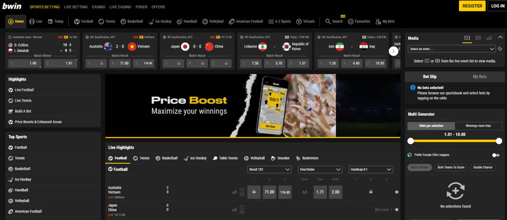Switch to My Bets tab in bet slip
The image size is (507, 220).
pyautogui.click(x=480, y=77)
